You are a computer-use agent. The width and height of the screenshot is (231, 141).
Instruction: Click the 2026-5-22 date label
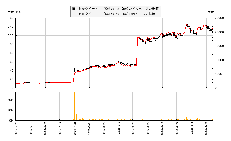[206, 128]
